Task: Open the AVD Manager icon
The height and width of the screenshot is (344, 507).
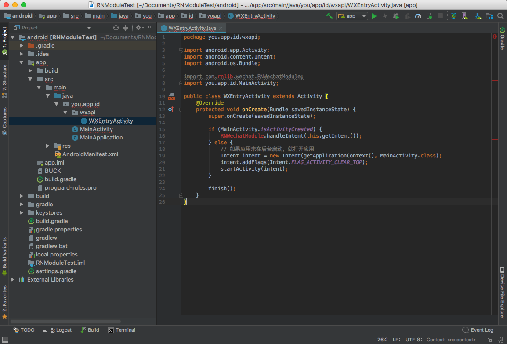Action: (466, 16)
